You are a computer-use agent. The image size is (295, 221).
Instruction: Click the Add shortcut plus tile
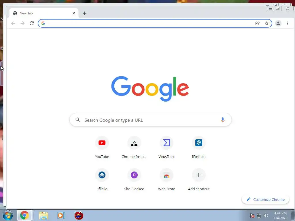pyautogui.click(x=199, y=180)
